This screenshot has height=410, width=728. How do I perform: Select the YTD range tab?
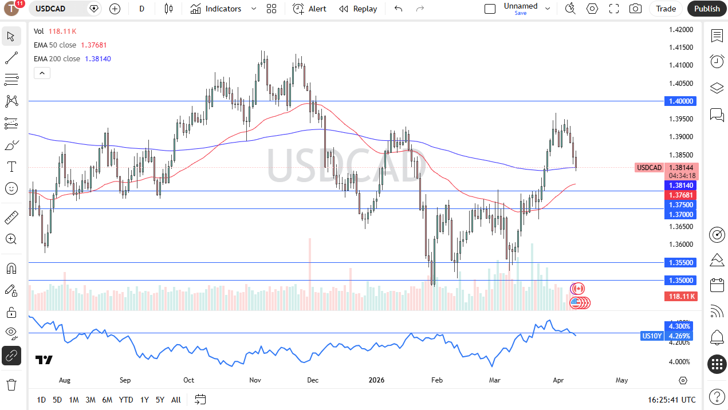126,400
